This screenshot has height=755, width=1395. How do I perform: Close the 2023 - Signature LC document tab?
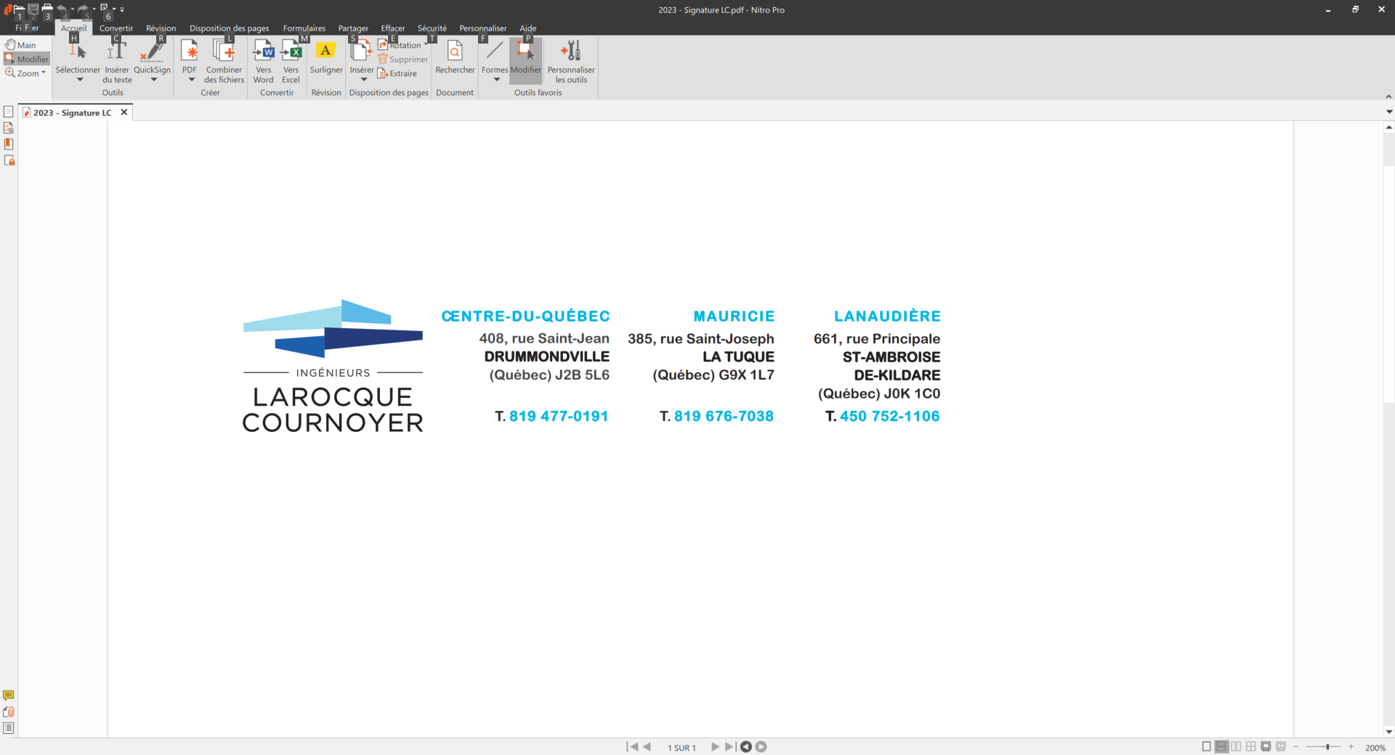124,113
